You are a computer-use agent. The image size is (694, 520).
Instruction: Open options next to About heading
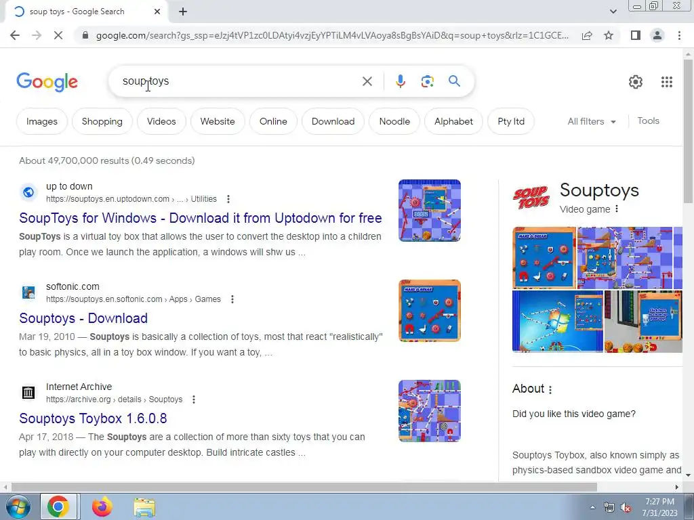click(550, 389)
